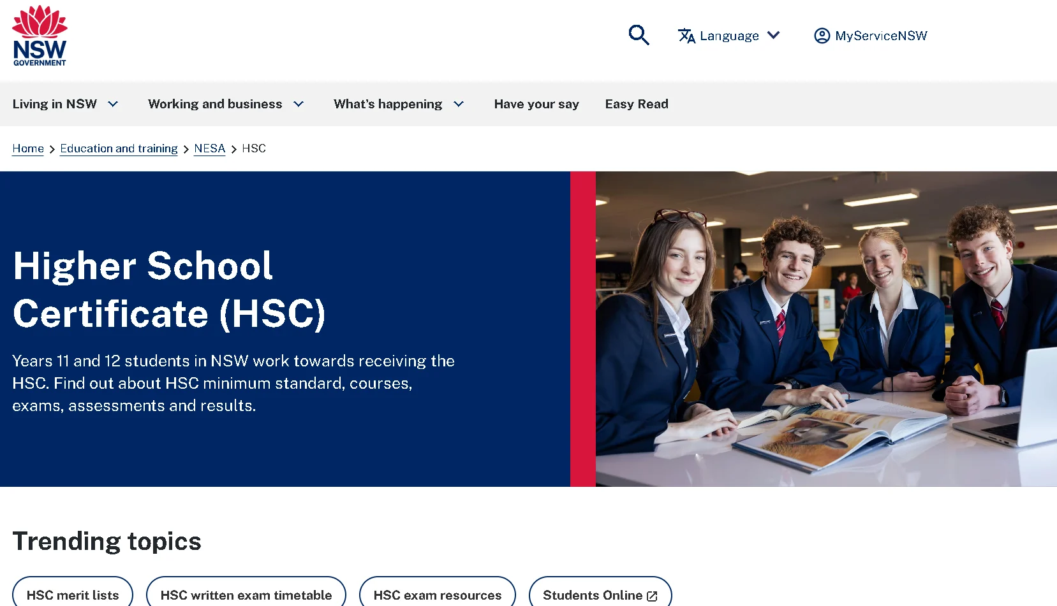1057x606 pixels.
Task: Expand the What's happening menu
Action: click(398, 104)
